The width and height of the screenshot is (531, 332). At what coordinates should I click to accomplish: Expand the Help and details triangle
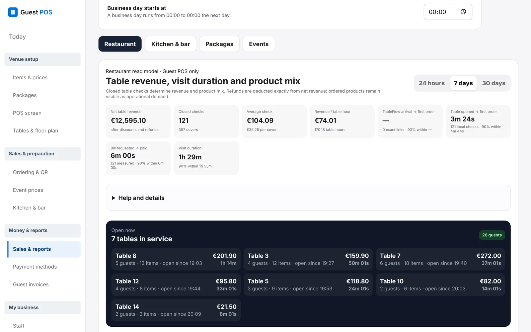click(114, 198)
